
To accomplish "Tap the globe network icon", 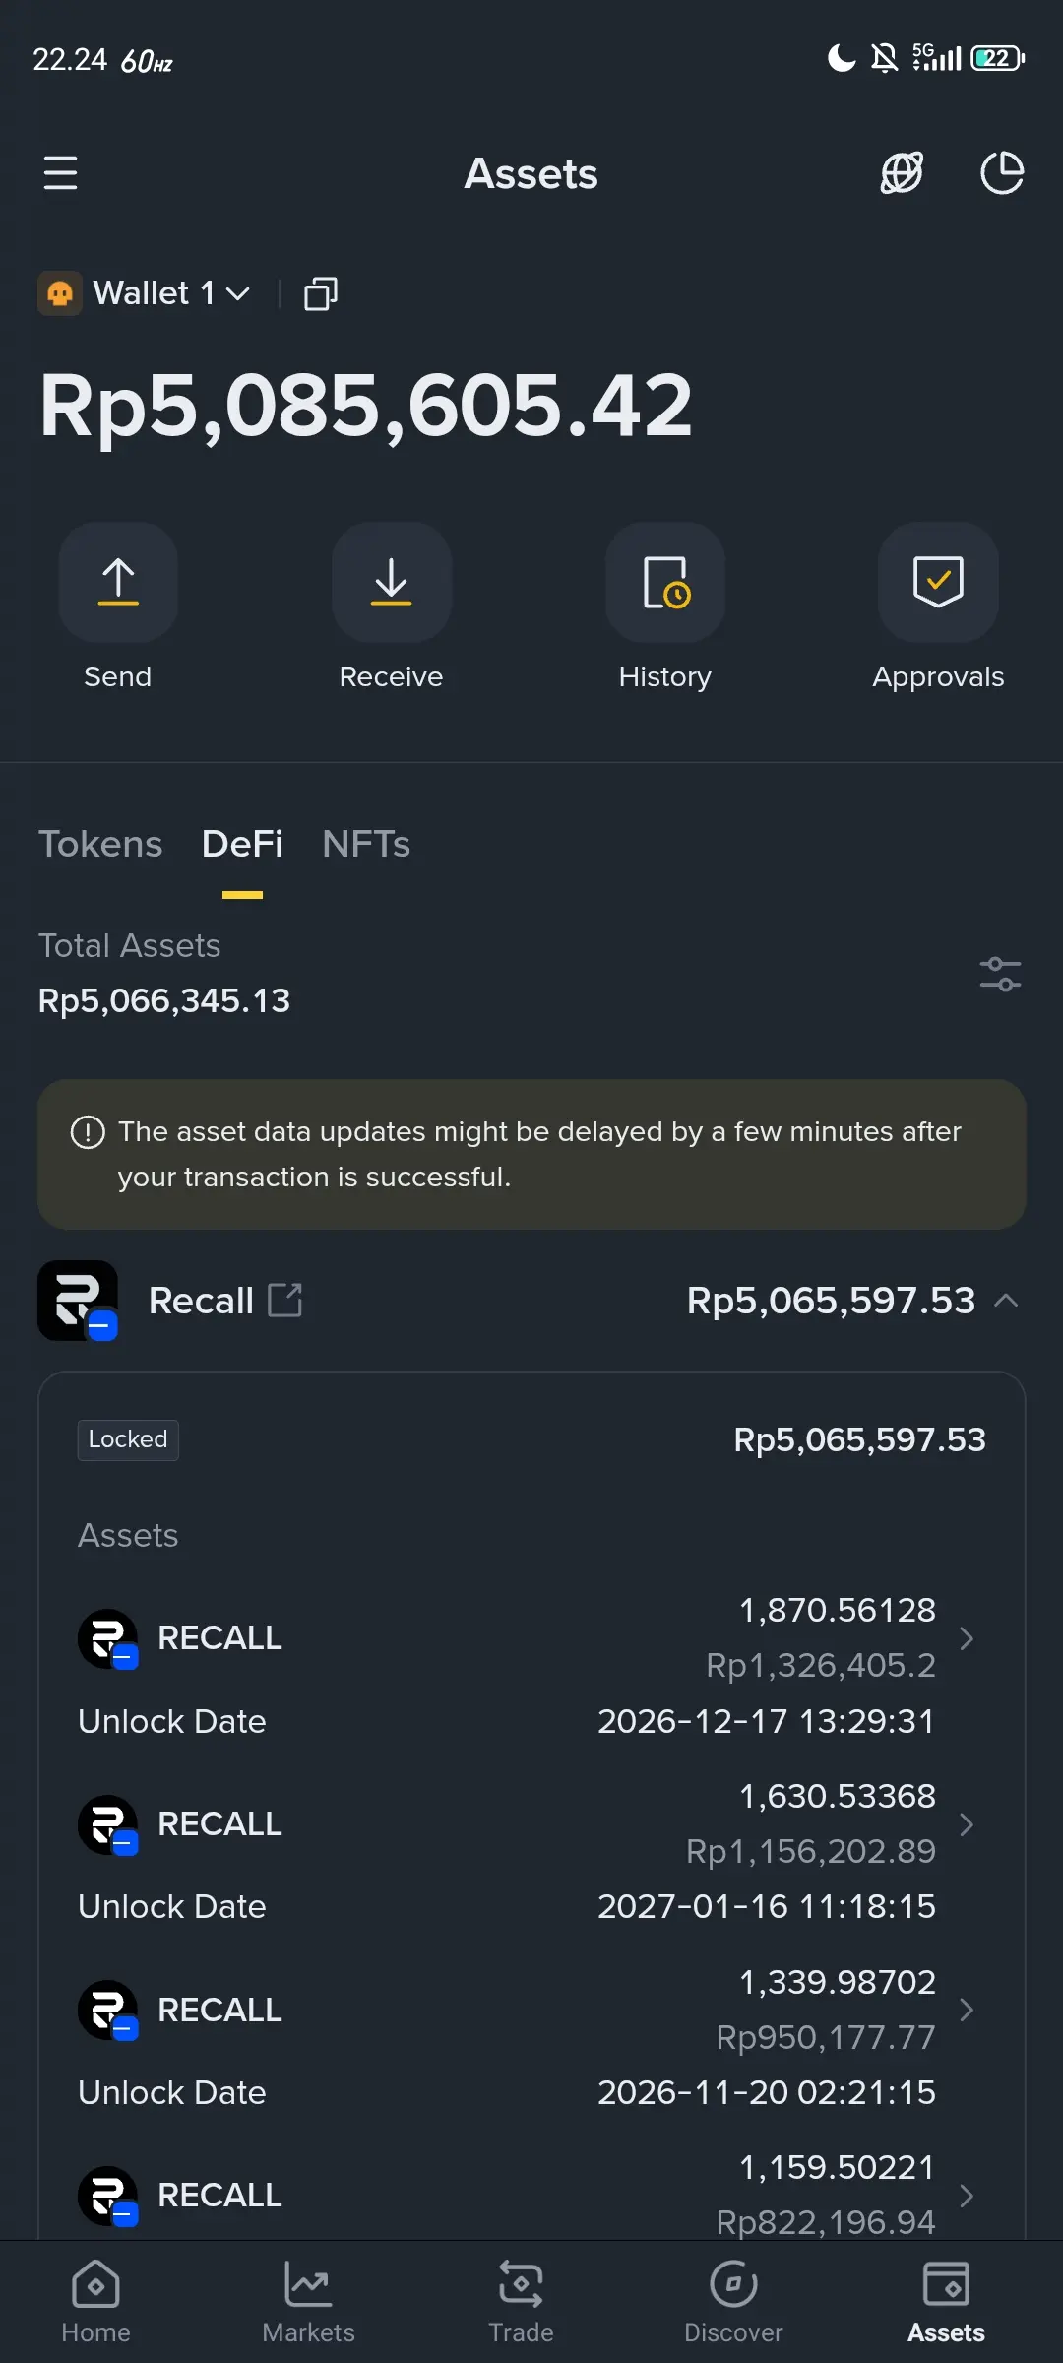I will (902, 173).
